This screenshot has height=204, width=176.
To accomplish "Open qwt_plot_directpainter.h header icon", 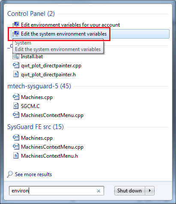I will [x=16, y=75].
